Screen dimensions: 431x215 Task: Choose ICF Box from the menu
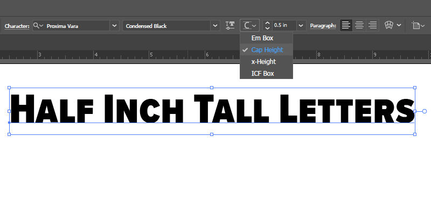tap(266, 74)
